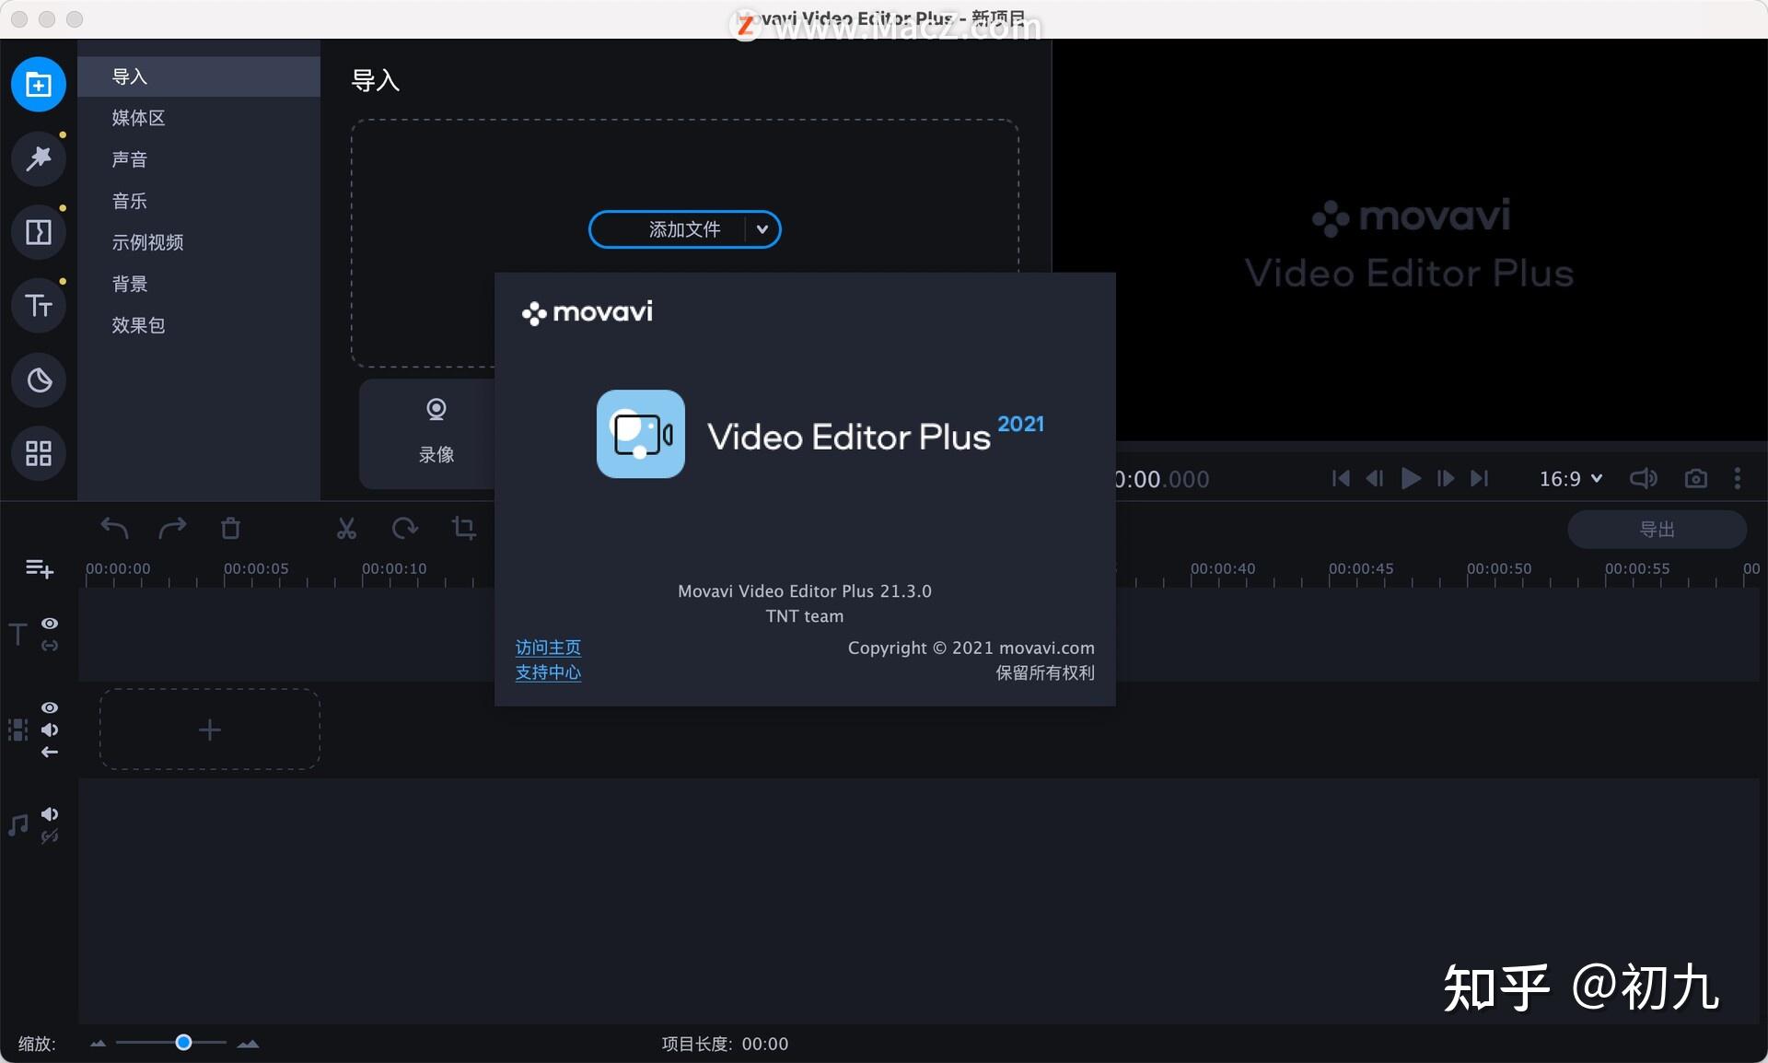Jump to the start of the preview
Screen dimensions: 1768x1063
pyautogui.click(x=1341, y=478)
